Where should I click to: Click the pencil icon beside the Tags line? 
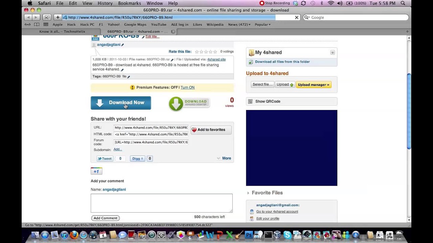coord(129,77)
